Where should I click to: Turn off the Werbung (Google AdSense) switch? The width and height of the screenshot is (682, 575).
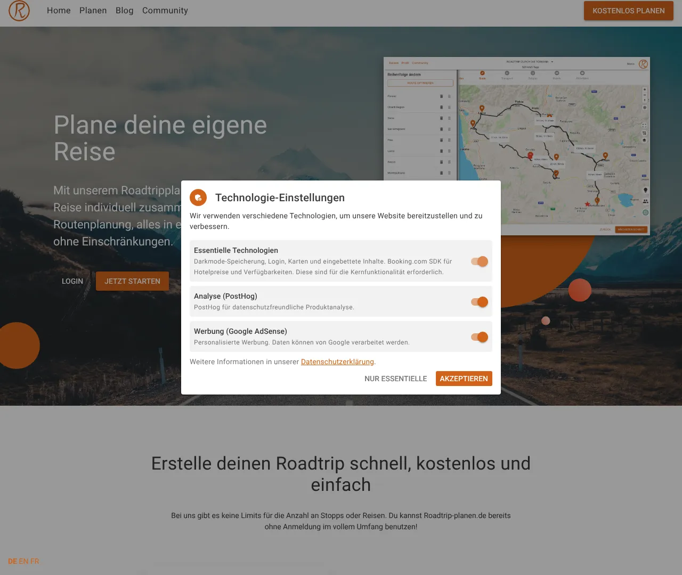479,336
